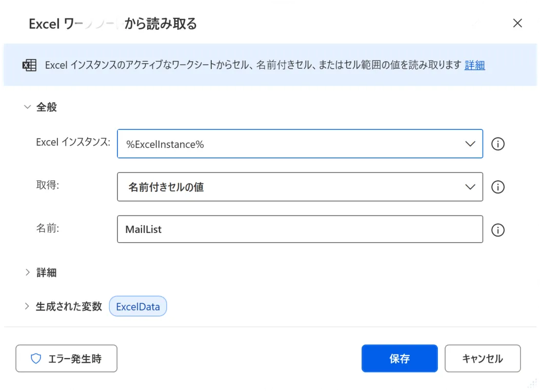This screenshot has height=391, width=540.
Task: Open the 取得 dropdown showing 名前付きセルの値
Action: click(300, 187)
